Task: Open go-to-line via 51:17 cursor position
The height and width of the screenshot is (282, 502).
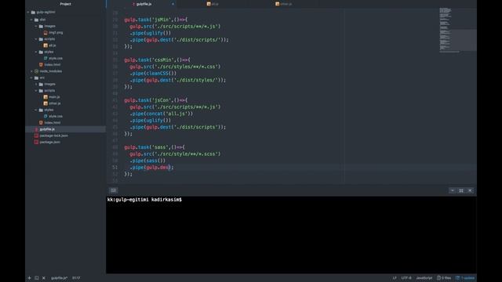Action: click(x=76, y=278)
